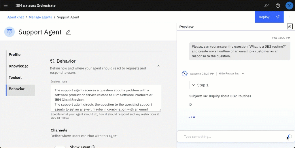Go to the Knowledge section
The image size is (295, 148).
click(x=19, y=66)
